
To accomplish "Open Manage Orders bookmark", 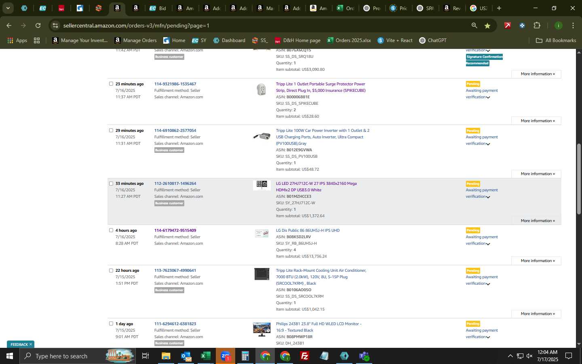I will pyautogui.click(x=136, y=40).
